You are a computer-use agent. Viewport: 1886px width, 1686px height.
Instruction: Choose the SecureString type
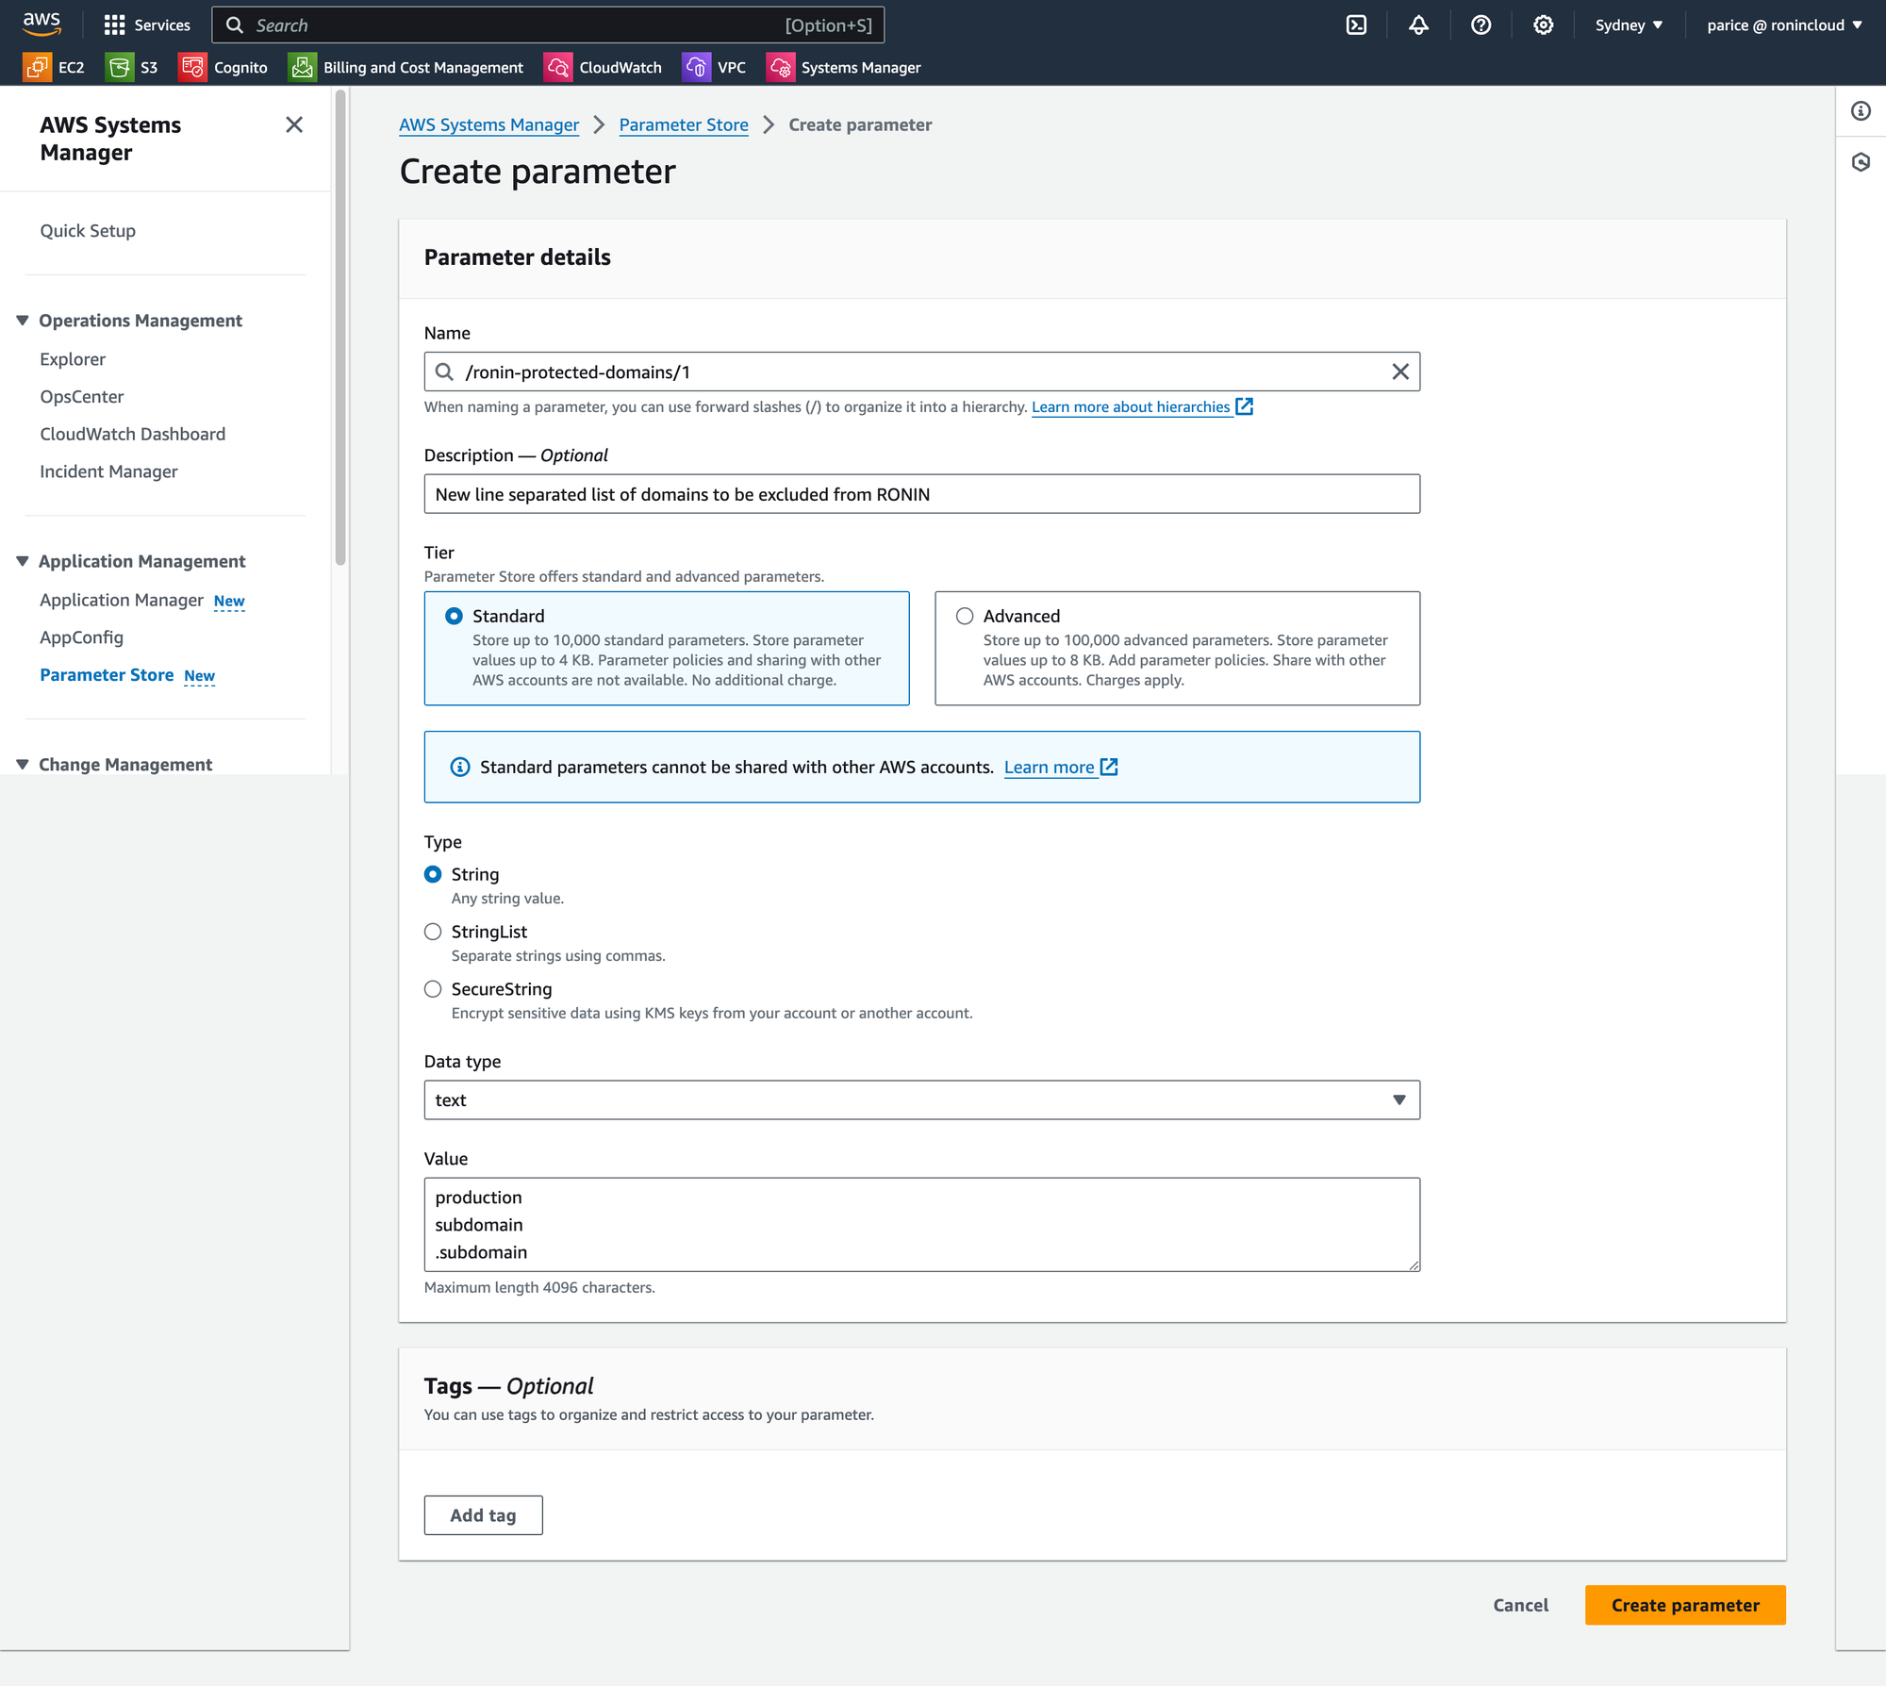tap(433, 989)
